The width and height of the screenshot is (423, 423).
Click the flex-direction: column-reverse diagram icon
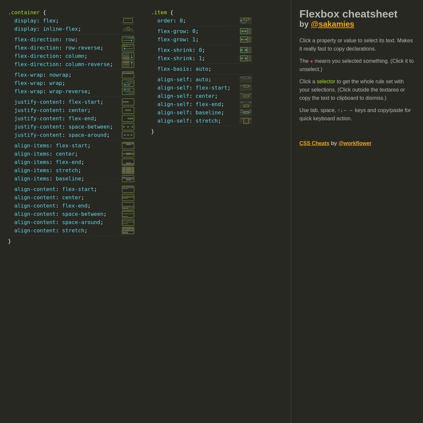pos(128,64)
